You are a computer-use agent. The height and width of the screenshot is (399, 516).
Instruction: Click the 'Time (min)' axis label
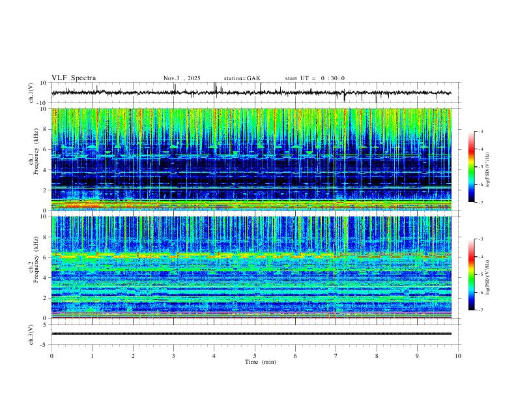click(x=261, y=362)
